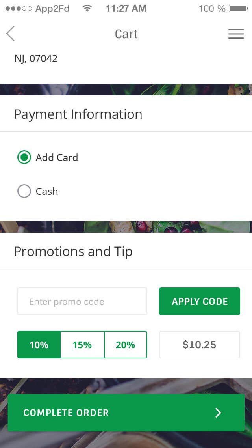This screenshot has width=252, height=448.
Task: Tap the Payment Information heading
Action: (x=78, y=114)
